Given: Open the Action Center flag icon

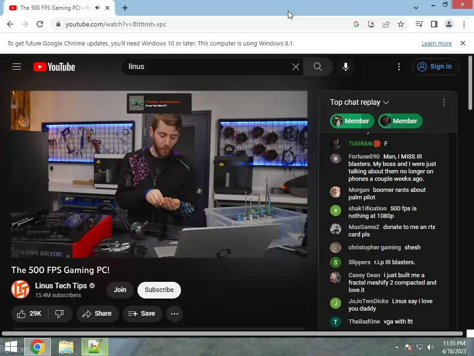Looking at the screenshot, I should pos(408,347).
